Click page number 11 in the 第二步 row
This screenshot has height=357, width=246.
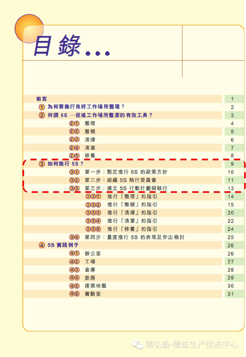coord(231,180)
